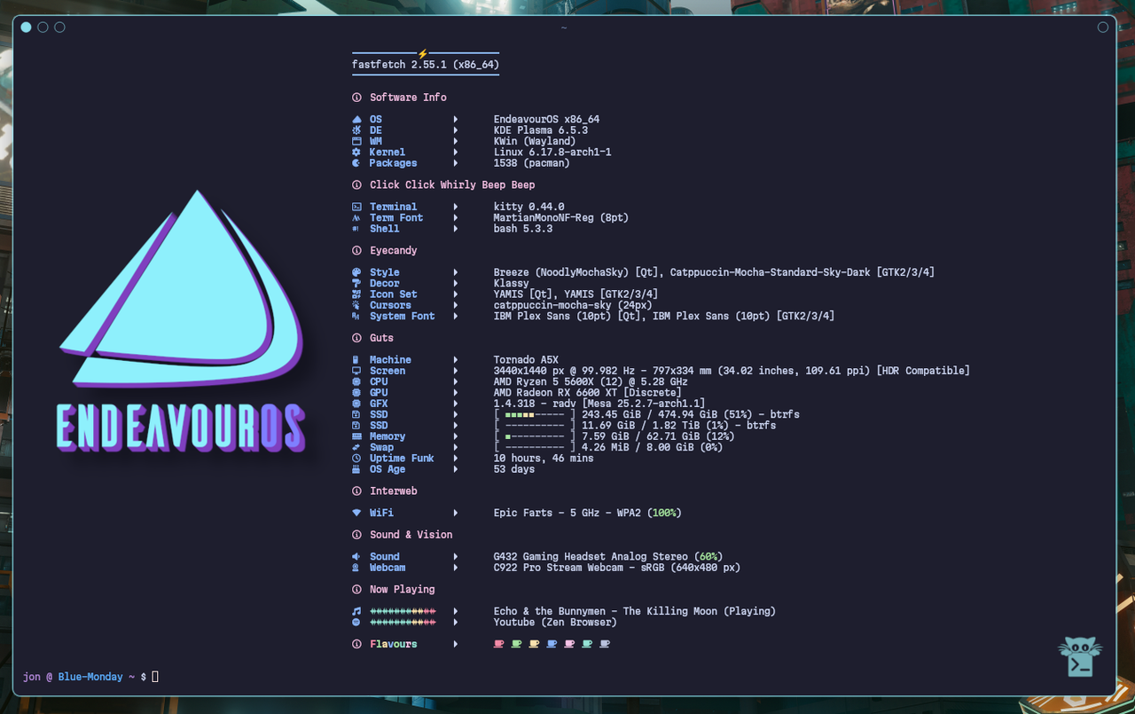Click the info icon beside Eyecandy
The width and height of the screenshot is (1135, 714).
(356, 251)
